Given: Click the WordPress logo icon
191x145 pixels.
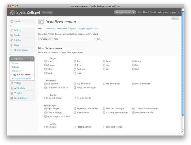Looking at the screenshot, I should (12, 12).
